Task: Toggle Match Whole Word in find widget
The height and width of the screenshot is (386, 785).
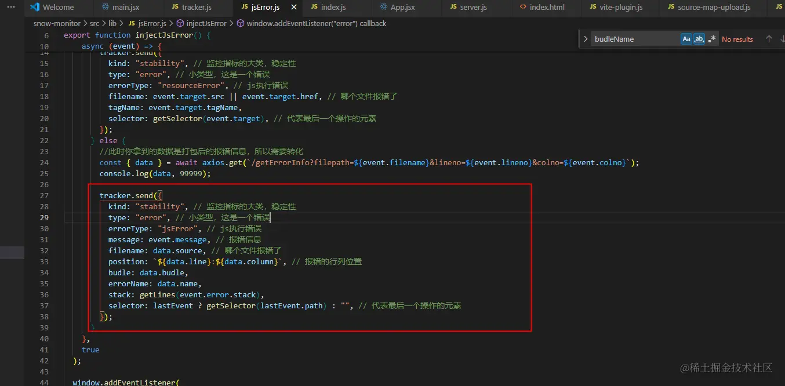Action: point(699,39)
